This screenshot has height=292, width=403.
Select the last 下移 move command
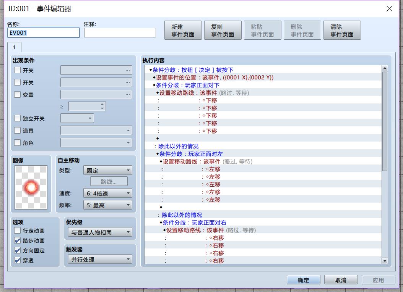[263, 131]
